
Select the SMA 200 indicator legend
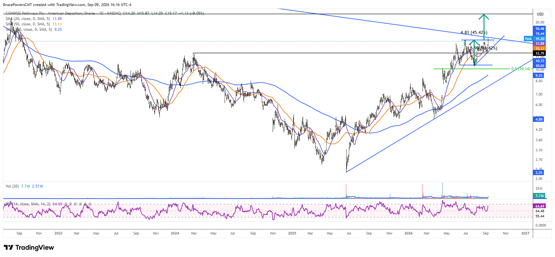(x=34, y=30)
